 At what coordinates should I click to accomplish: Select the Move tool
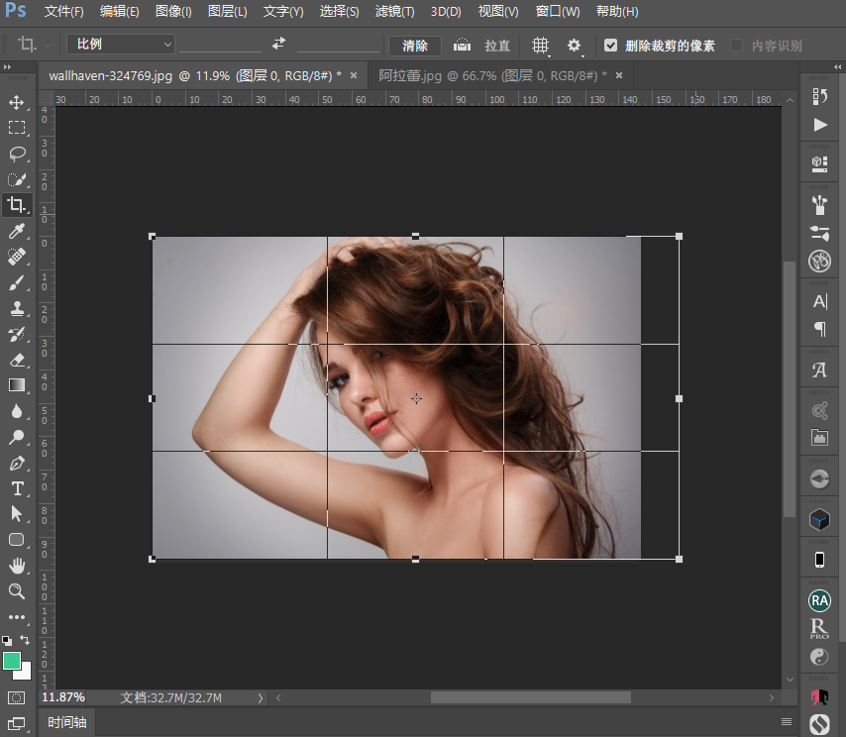pyautogui.click(x=17, y=102)
